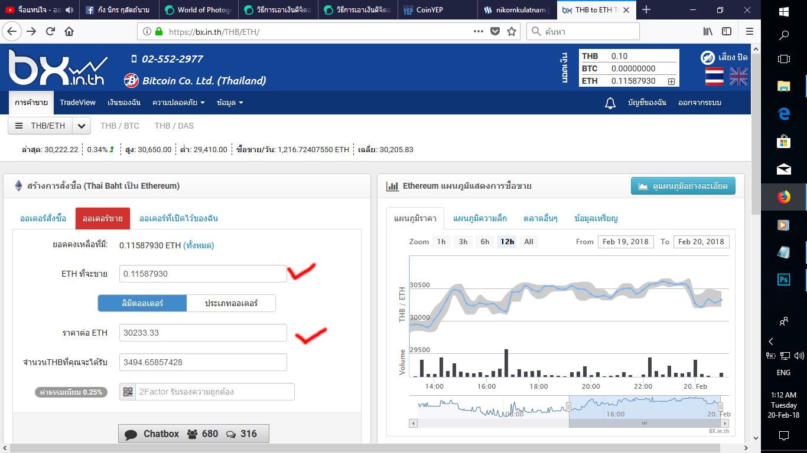Switch language using UK flag

[x=738, y=77]
